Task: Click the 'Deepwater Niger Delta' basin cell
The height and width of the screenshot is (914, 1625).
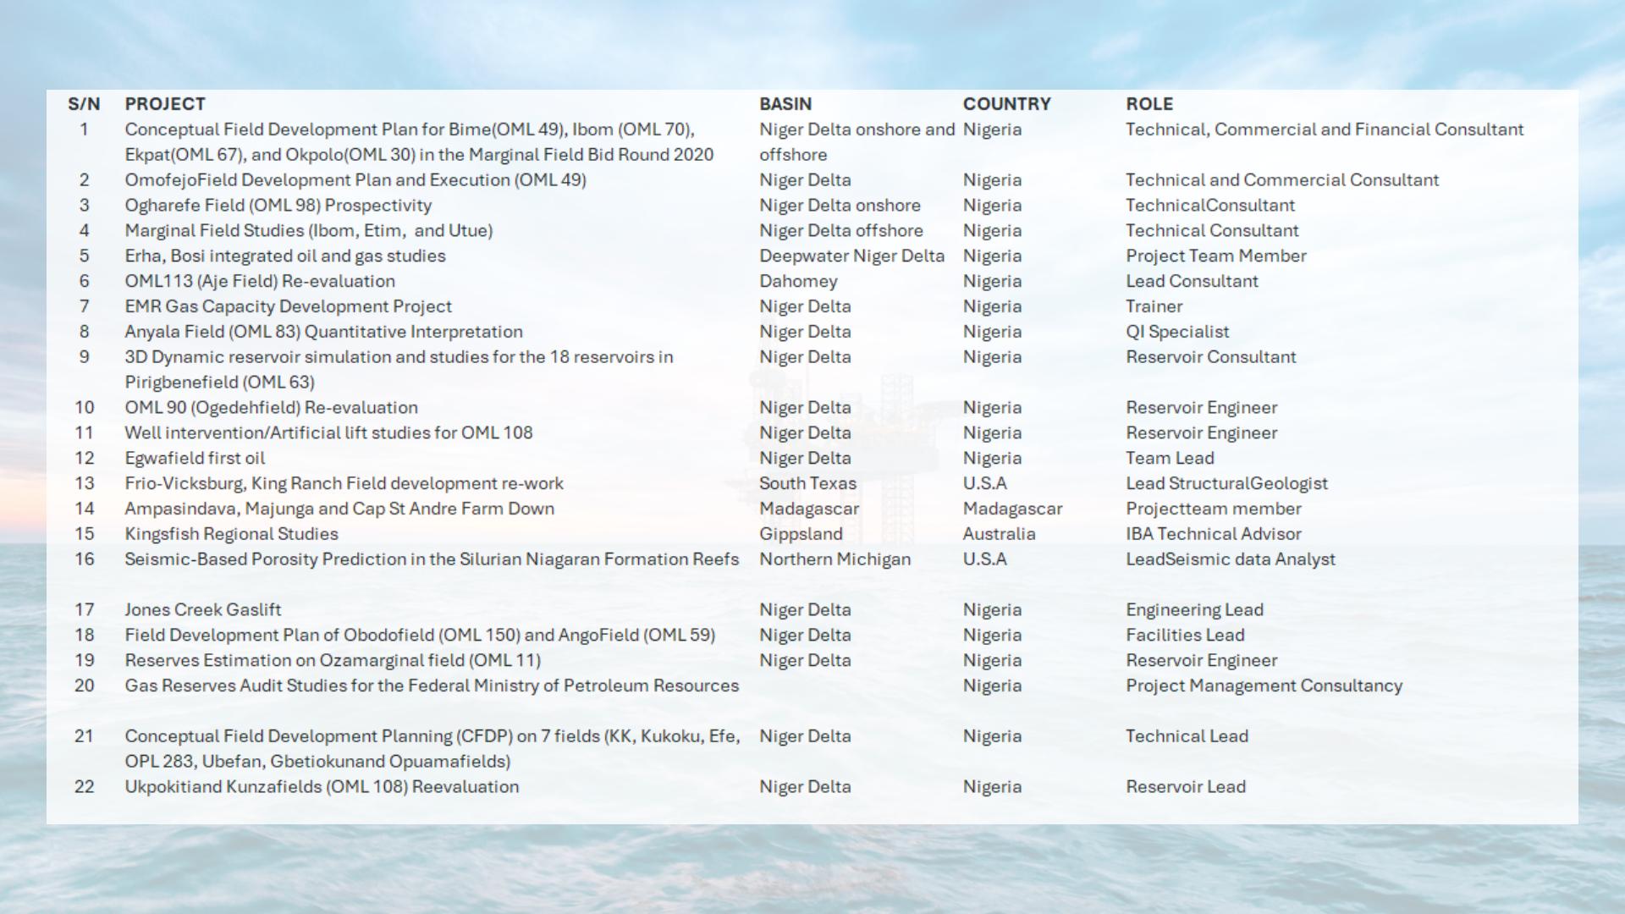Action: (x=851, y=256)
